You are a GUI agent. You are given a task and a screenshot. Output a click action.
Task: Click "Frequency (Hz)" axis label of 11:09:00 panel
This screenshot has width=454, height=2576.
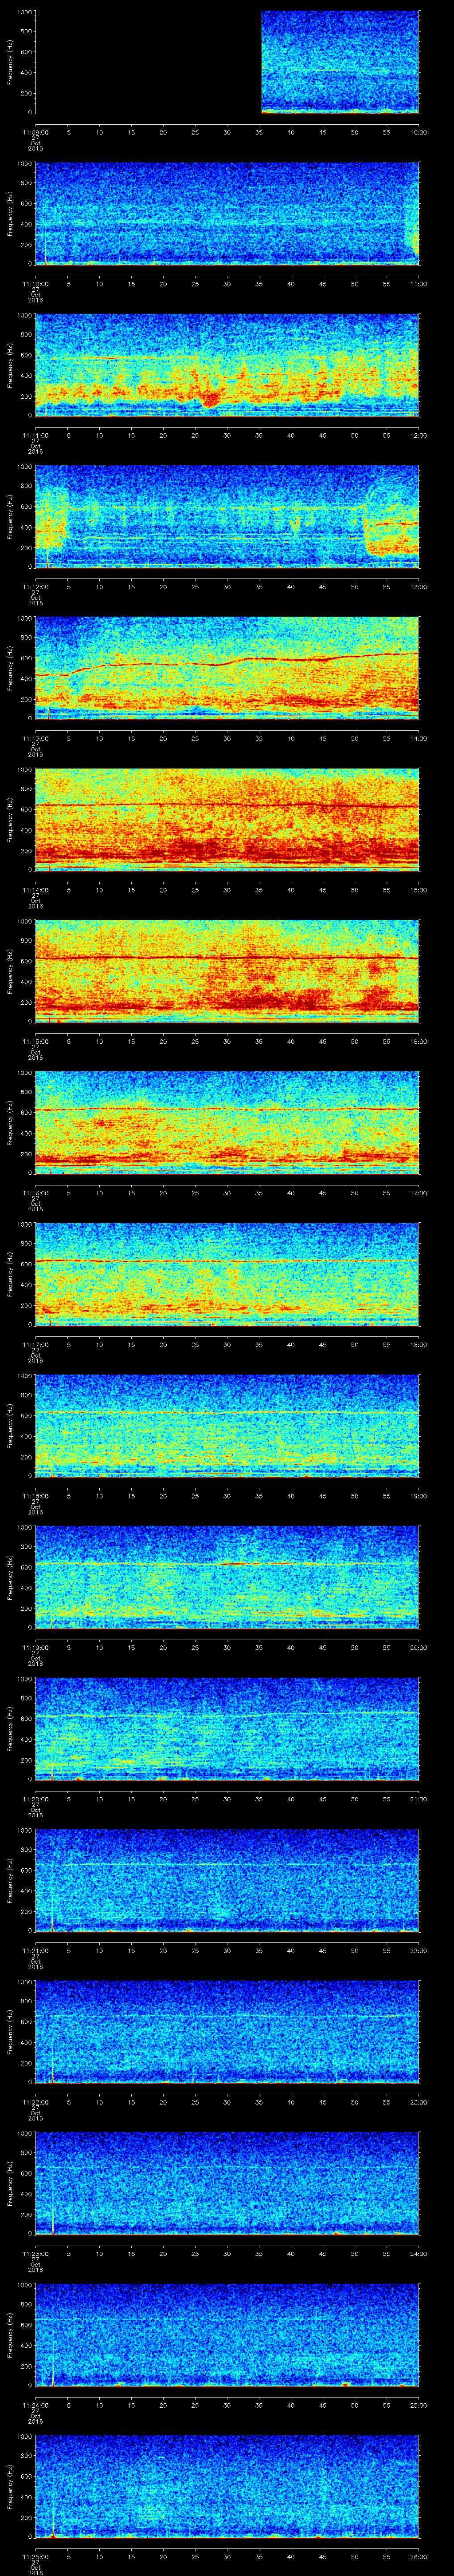click(x=10, y=62)
